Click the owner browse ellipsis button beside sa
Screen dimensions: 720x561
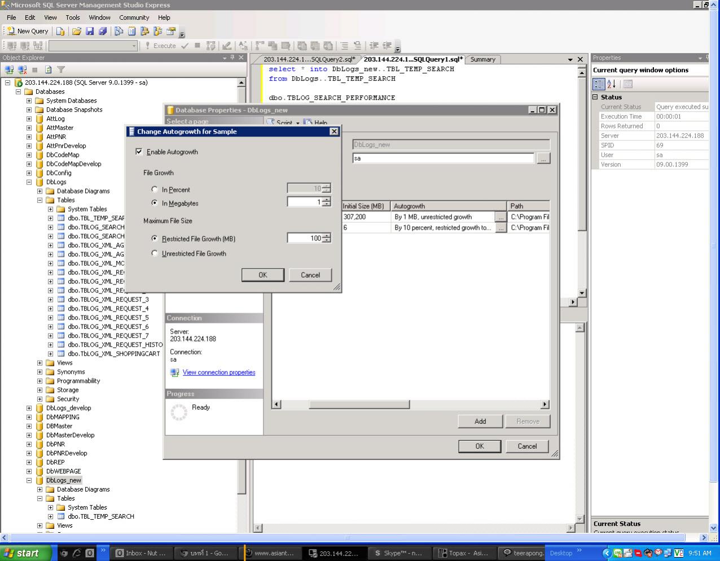click(x=543, y=159)
